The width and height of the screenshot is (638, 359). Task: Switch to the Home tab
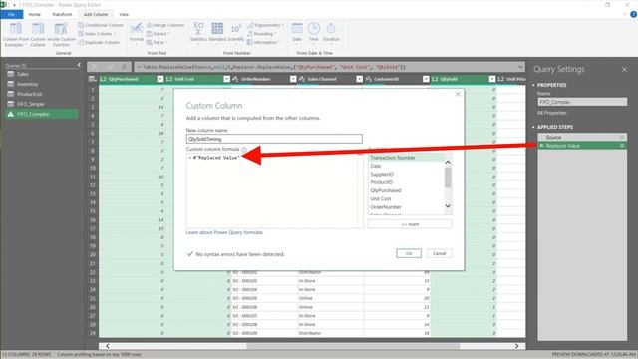pyautogui.click(x=35, y=14)
